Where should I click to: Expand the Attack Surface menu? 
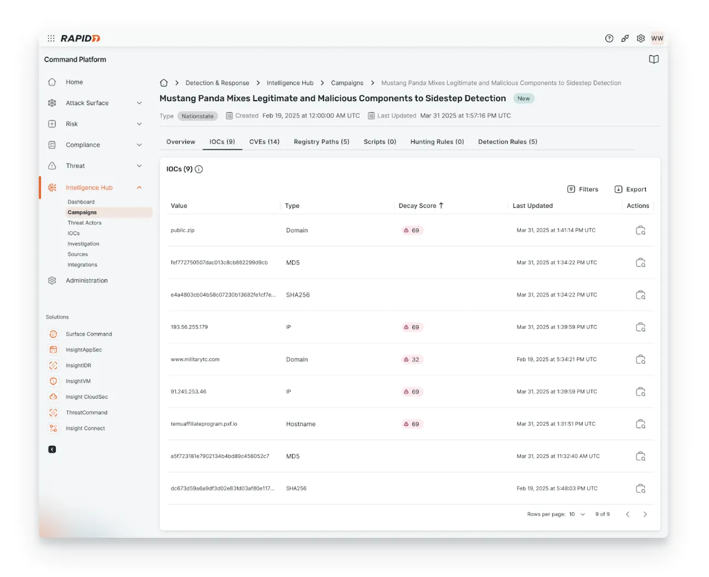pyautogui.click(x=139, y=103)
